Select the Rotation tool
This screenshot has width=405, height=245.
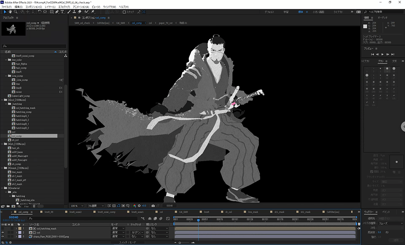[x=40, y=12]
